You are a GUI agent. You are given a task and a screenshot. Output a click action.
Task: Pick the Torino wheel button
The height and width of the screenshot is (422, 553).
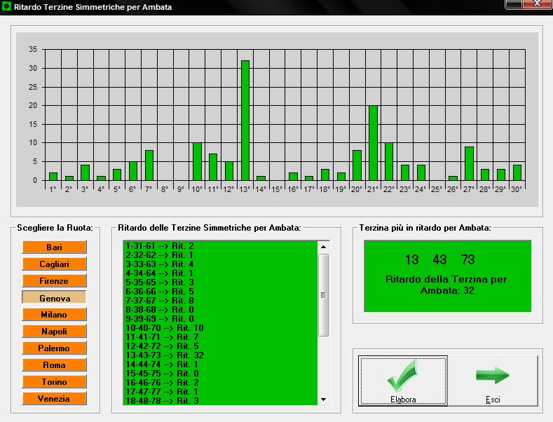(x=54, y=382)
